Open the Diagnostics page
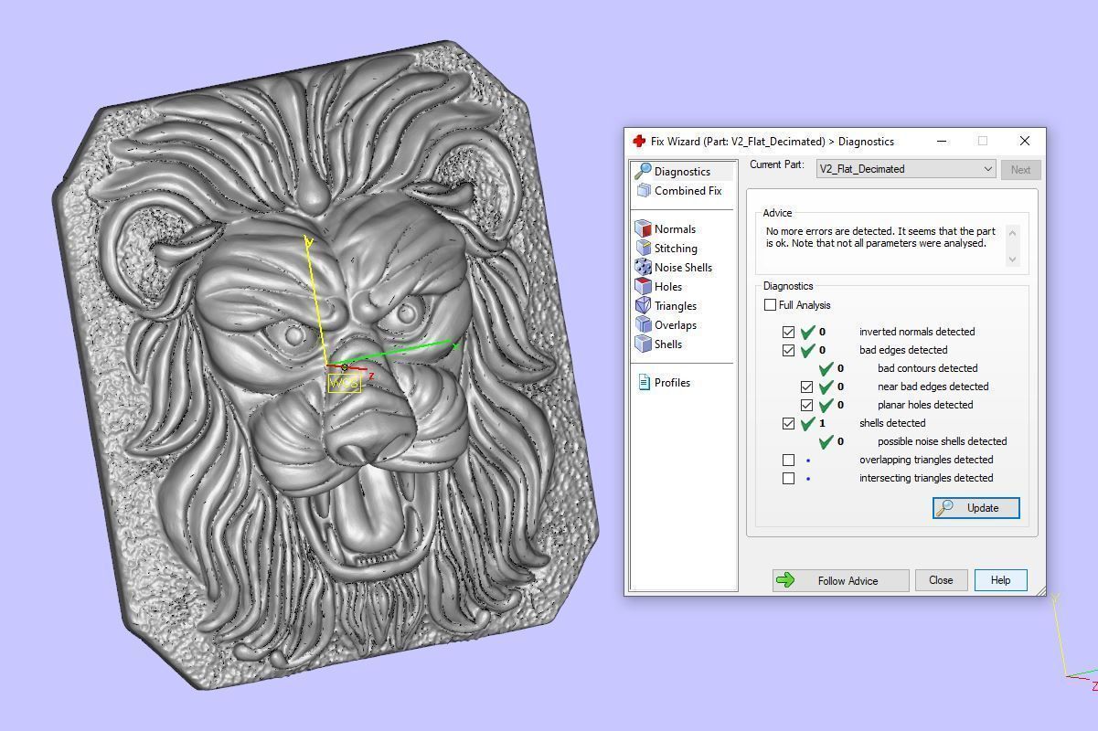This screenshot has width=1098, height=731. pyautogui.click(x=683, y=171)
